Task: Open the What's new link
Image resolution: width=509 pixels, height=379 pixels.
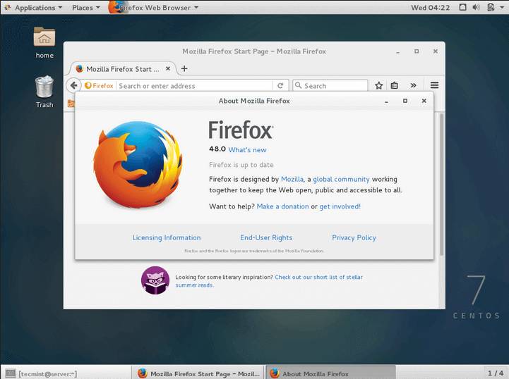Action: 247,150
